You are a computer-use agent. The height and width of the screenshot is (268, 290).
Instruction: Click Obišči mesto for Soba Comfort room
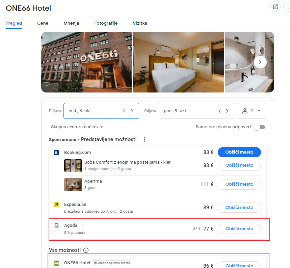click(239, 165)
